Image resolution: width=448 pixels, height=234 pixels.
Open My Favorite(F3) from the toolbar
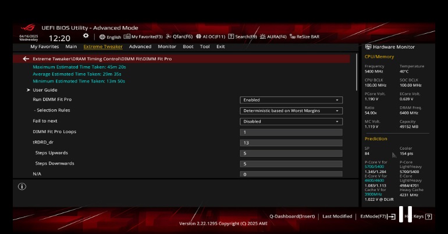[143, 37]
